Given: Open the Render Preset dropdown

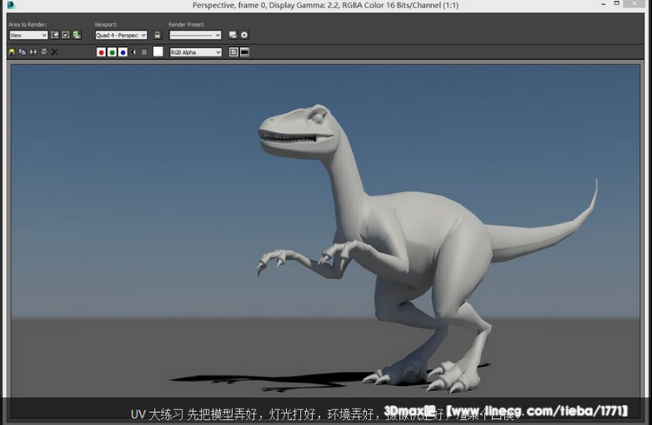Looking at the screenshot, I should pos(195,35).
